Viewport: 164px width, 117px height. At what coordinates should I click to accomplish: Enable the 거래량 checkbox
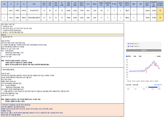point(156,56)
